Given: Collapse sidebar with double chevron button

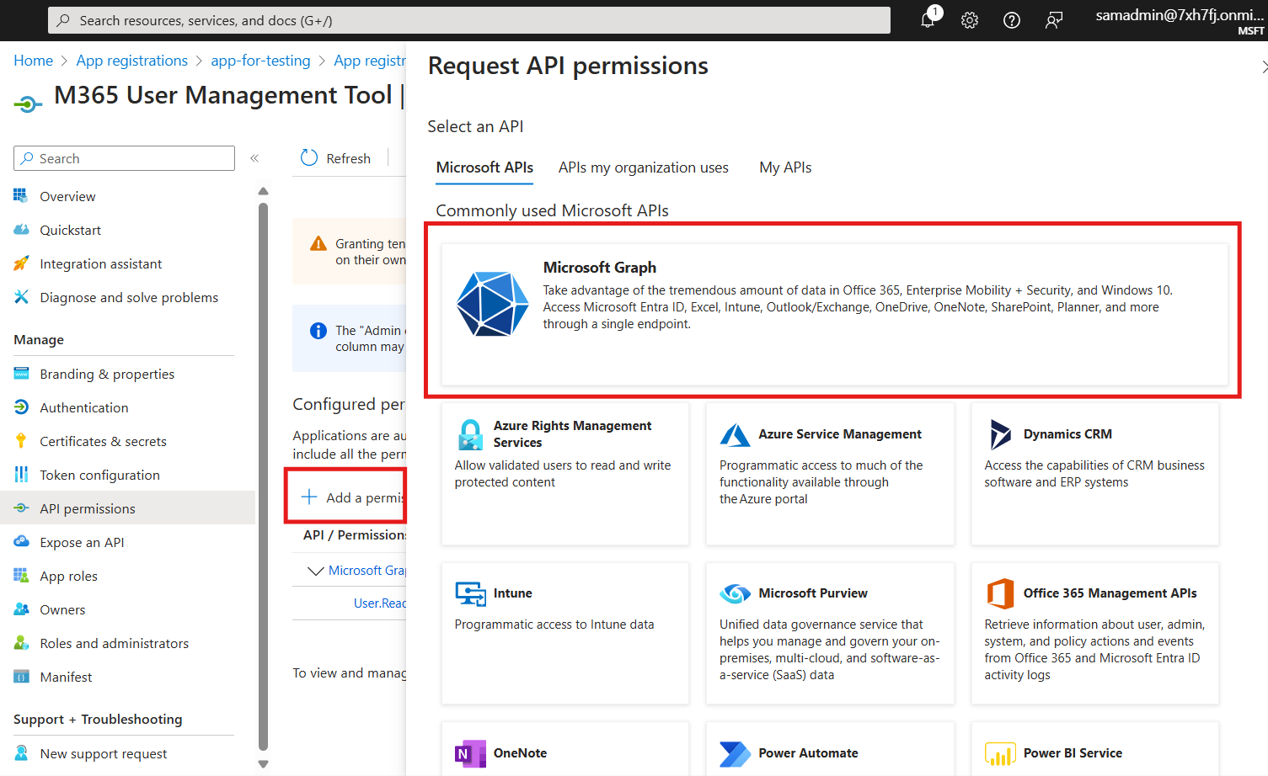Looking at the screenshot, I should [x=254, y=158].
